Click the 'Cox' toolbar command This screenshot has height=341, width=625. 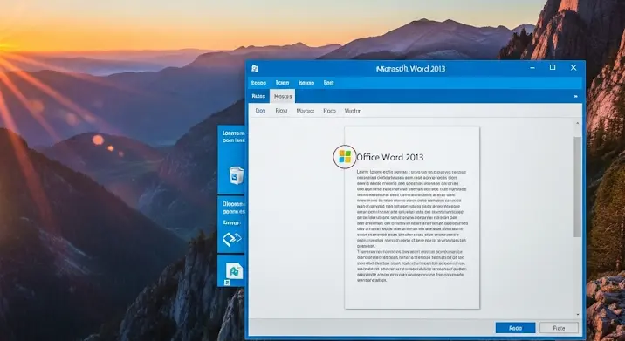pos(260,111)
